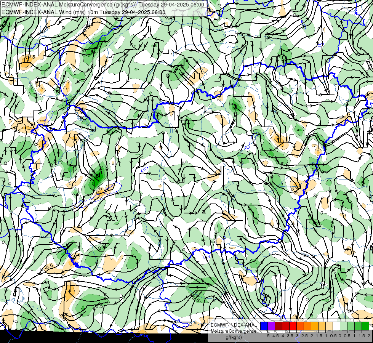
Task: Click the blue legend swatch below -5
Action: coord(264,326)
